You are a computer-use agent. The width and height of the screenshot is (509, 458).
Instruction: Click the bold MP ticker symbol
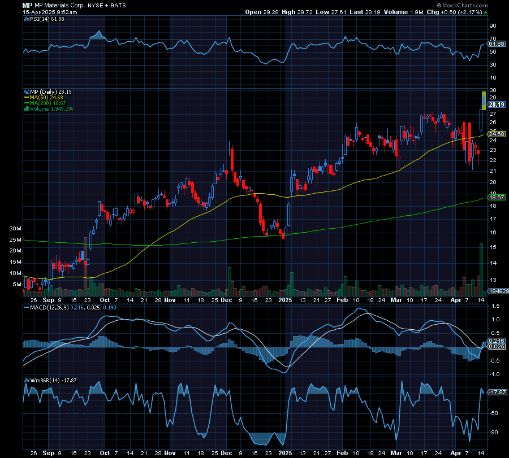27,5
